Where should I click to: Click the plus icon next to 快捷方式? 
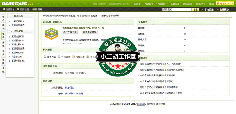tap(232, 4)
